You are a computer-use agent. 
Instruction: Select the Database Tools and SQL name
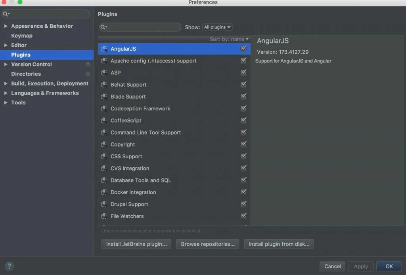click(x=141, y=180)
